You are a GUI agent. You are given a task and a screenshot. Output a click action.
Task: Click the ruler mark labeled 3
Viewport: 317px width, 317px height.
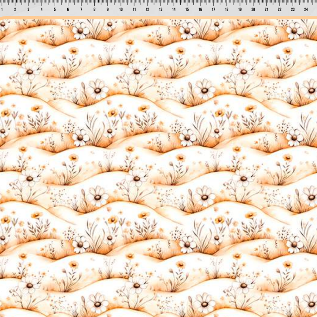(x=28, y=9)
